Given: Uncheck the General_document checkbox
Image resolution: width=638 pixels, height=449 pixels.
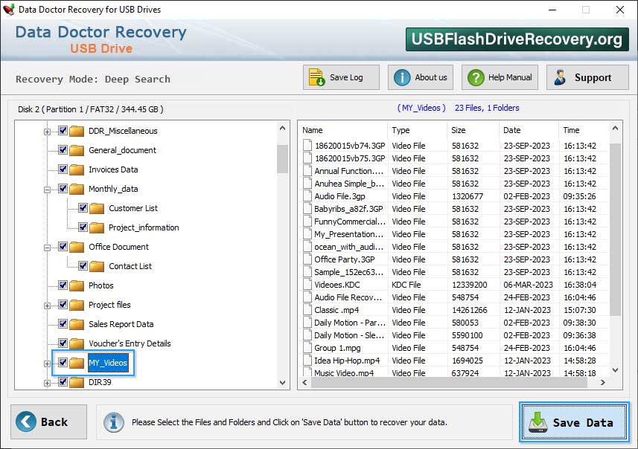Looking at the screenshot, I should tap(63, 149).
